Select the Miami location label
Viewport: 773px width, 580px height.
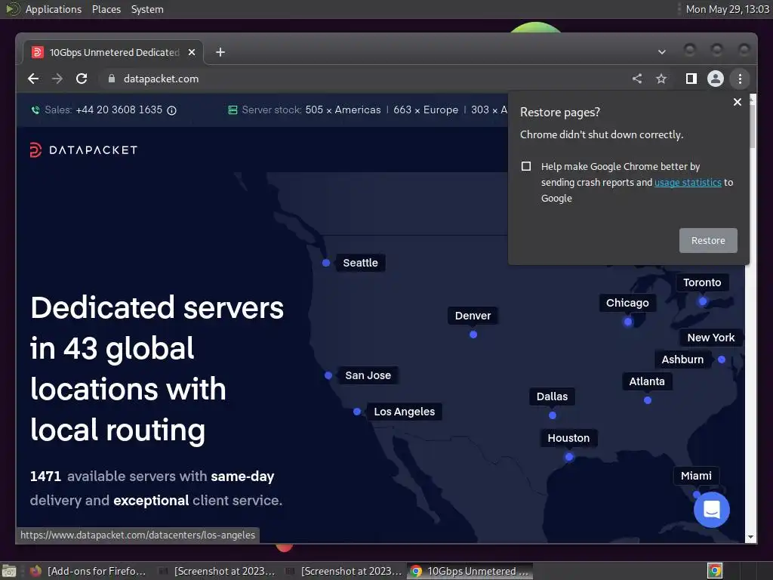[696, 476]
